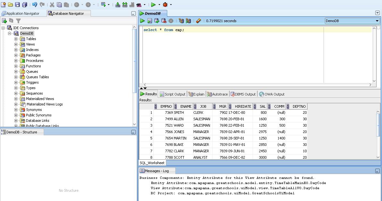Viewport: 382px width, 201px height.
Task: Save the current file
Action: (x=17, y=4)
